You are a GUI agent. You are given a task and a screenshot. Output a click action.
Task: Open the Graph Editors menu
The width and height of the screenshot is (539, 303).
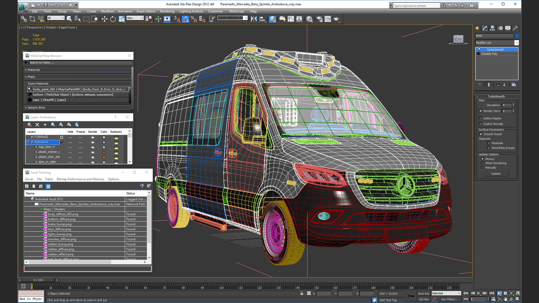tap(145, 11)
